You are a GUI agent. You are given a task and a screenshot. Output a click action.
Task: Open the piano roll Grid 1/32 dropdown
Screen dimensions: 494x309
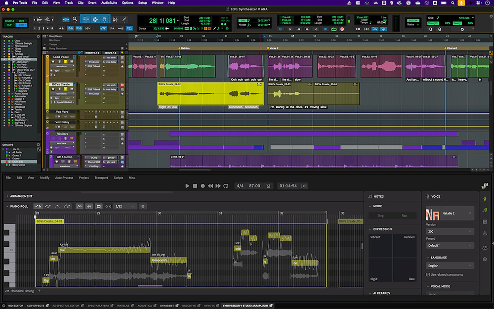tap(124, 206)
